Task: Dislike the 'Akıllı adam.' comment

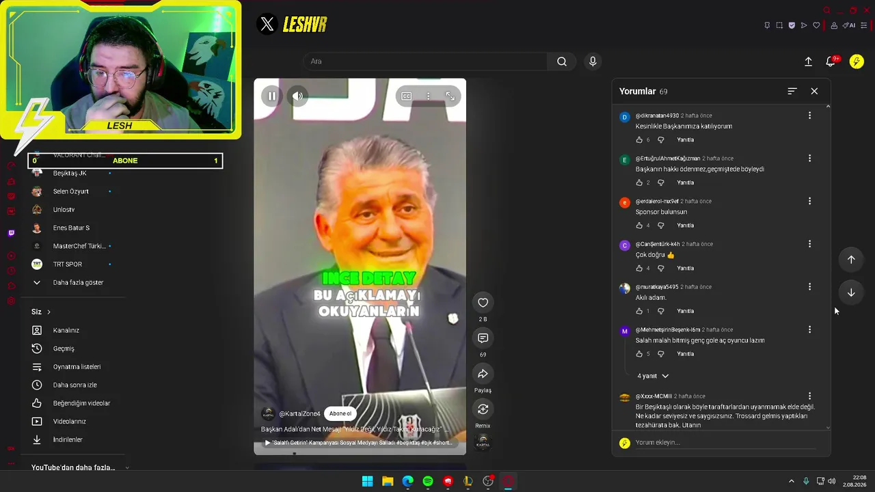Action: click(660, 311)
